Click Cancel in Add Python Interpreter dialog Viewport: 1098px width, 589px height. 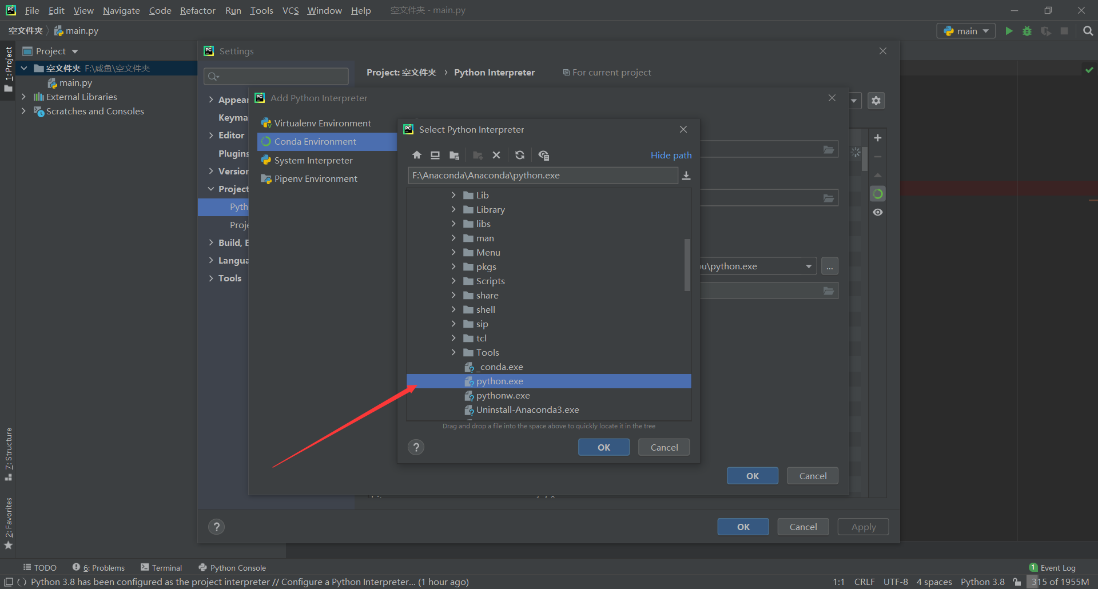click(x=813, y=476)
